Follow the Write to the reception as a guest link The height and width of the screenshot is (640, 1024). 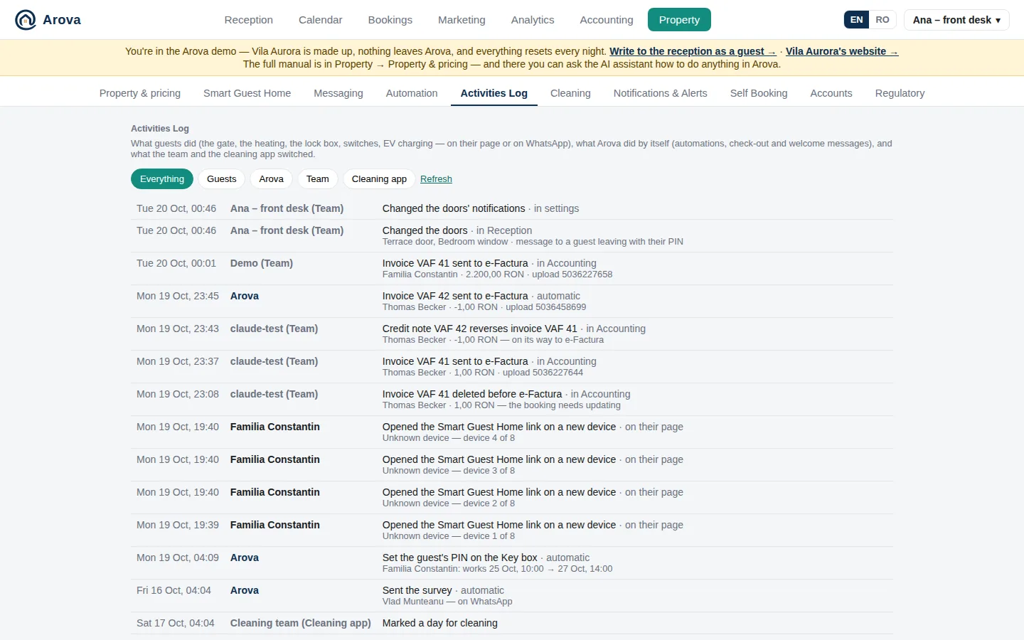(693, 51)
